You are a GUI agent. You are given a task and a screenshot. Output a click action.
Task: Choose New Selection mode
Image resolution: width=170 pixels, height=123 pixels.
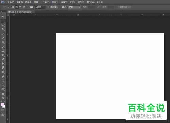click(x=13, y=7)
